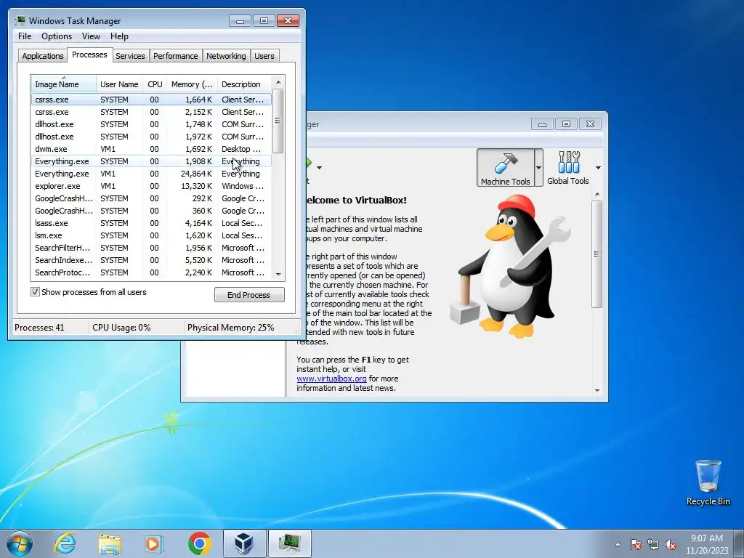Sort processes by Image Name column
Viewport: 744px width, 558px height.
pyautogui.click(x=64, y=84)
